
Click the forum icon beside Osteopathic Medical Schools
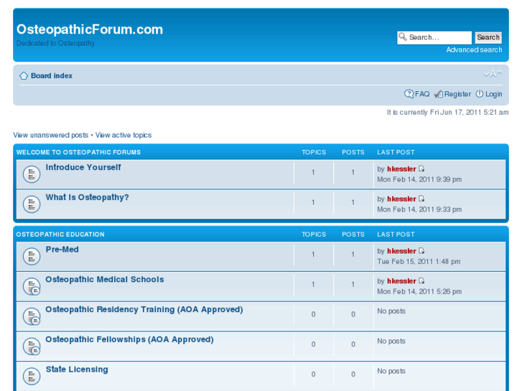point(32,286)
